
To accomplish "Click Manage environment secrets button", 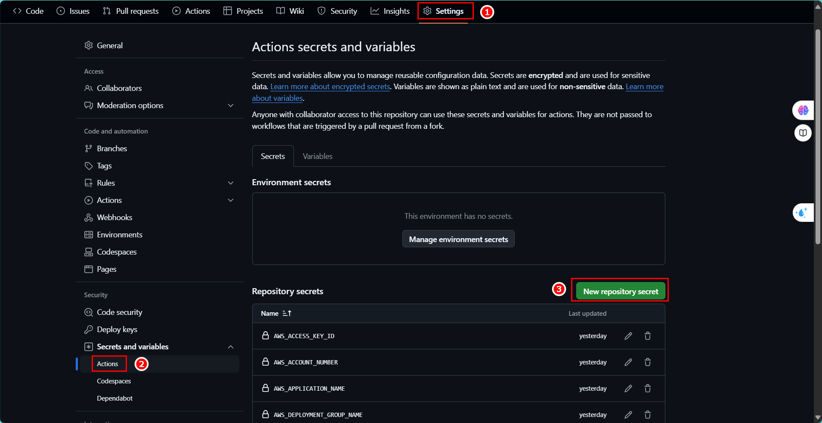I will [458, 239].
